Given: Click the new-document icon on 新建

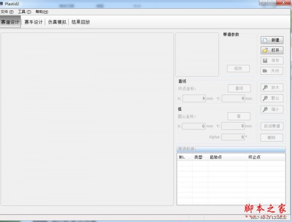Looking at the screenshot, I should pyautogui.click(x=265, y=40).
